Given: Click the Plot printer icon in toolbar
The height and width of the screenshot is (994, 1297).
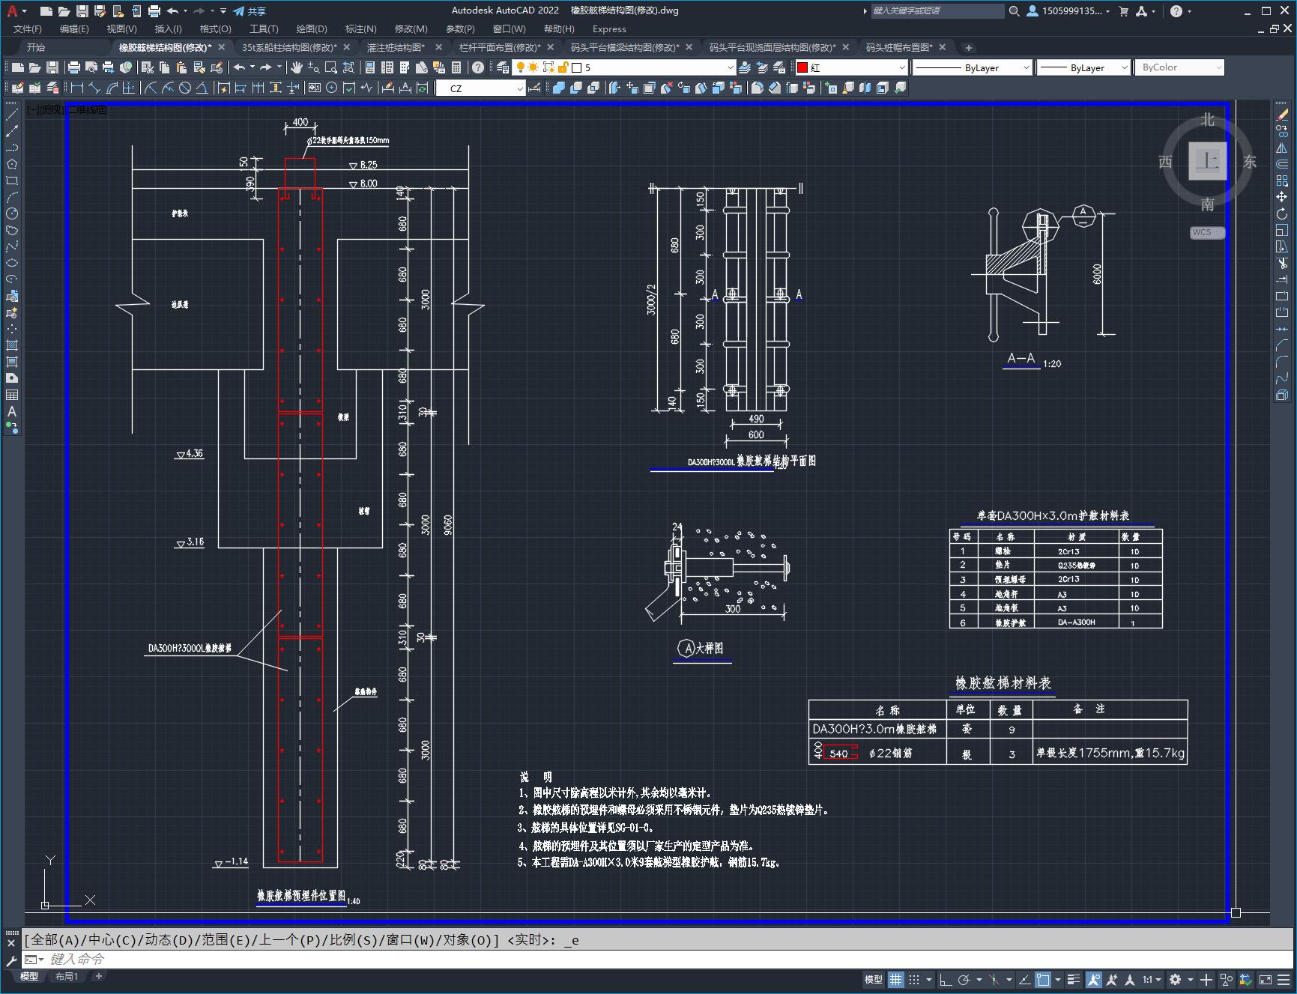Looking at the screenshot, I should coord(73,67).
